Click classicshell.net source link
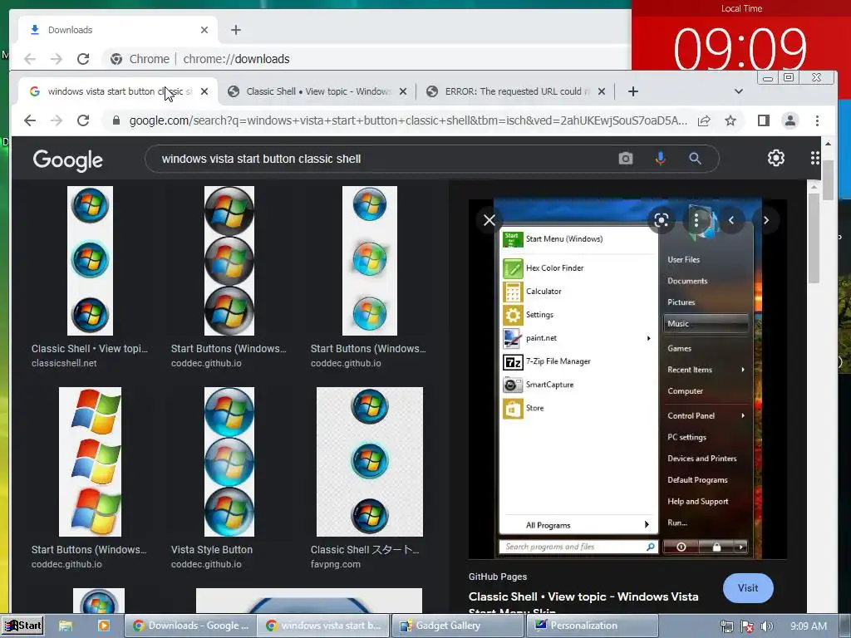The image size is (851, 638). pos(64,364)
